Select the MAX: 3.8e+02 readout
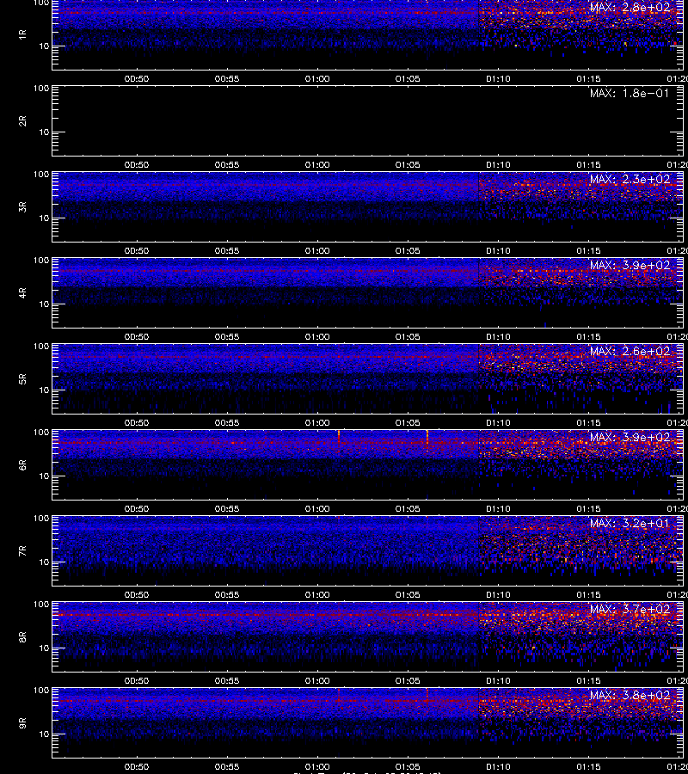The width and height of the screenshot is (688, 774). 630,695
